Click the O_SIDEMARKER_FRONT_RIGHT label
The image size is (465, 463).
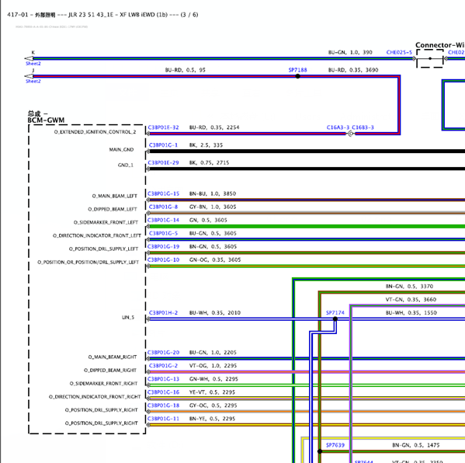pos(103,383)
